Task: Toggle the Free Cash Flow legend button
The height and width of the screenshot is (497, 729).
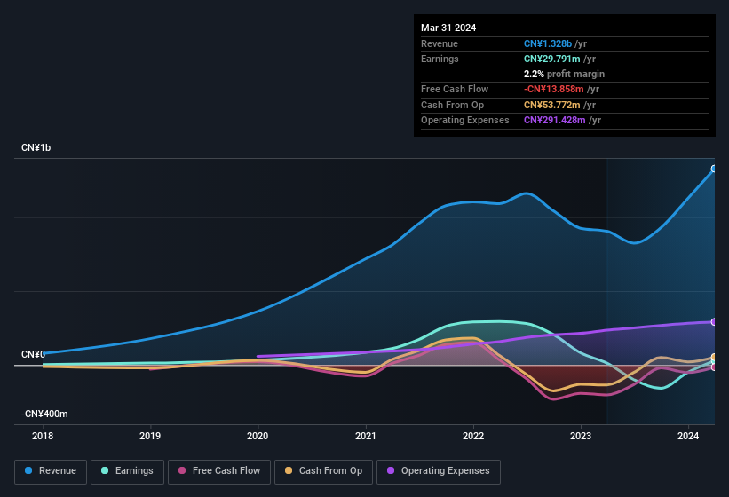Action: click(219, 471)
